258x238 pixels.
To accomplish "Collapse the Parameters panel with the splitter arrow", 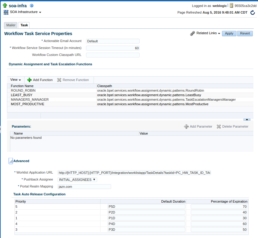I will click(247, 119).
